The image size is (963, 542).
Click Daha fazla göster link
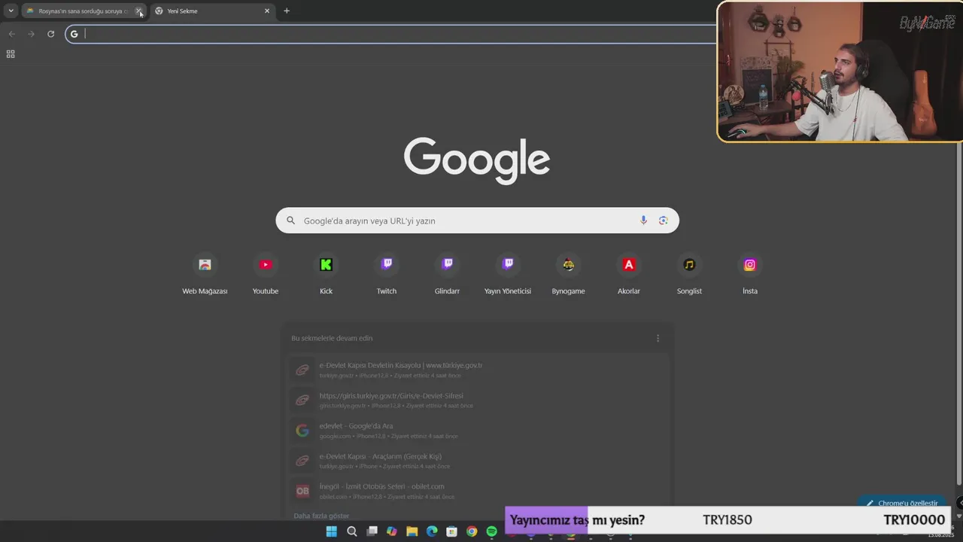321,516
